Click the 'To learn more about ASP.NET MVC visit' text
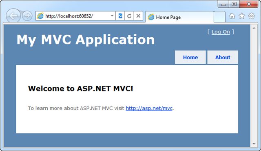 [76, 108]
